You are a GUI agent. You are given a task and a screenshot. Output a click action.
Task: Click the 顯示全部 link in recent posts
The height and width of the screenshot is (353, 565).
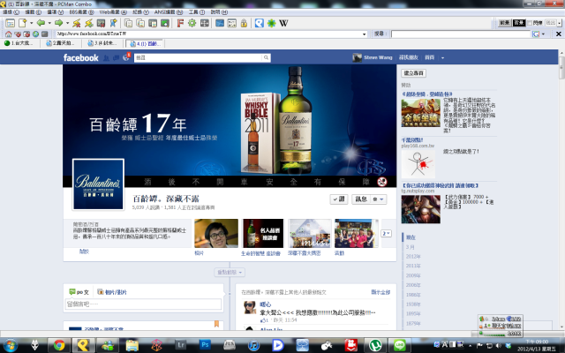tap(380, 292)
